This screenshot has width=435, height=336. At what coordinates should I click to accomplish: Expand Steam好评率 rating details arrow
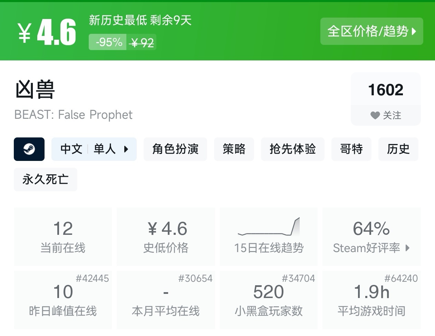coord(408,248)
